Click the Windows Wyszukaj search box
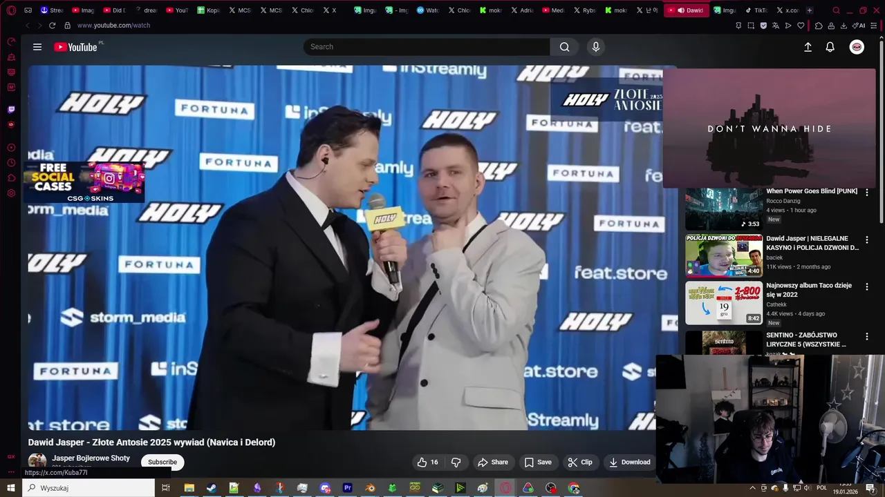 [x=88, y=488]
